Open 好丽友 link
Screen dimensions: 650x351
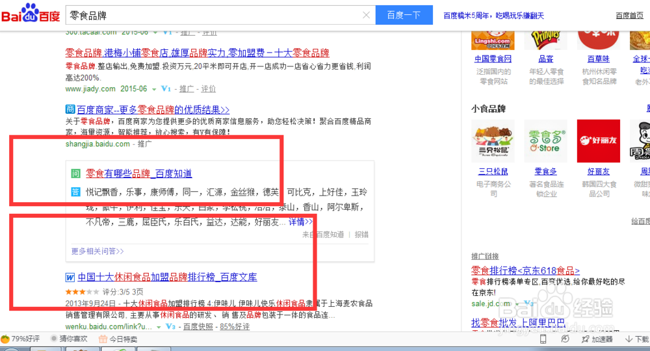point(598,172)
